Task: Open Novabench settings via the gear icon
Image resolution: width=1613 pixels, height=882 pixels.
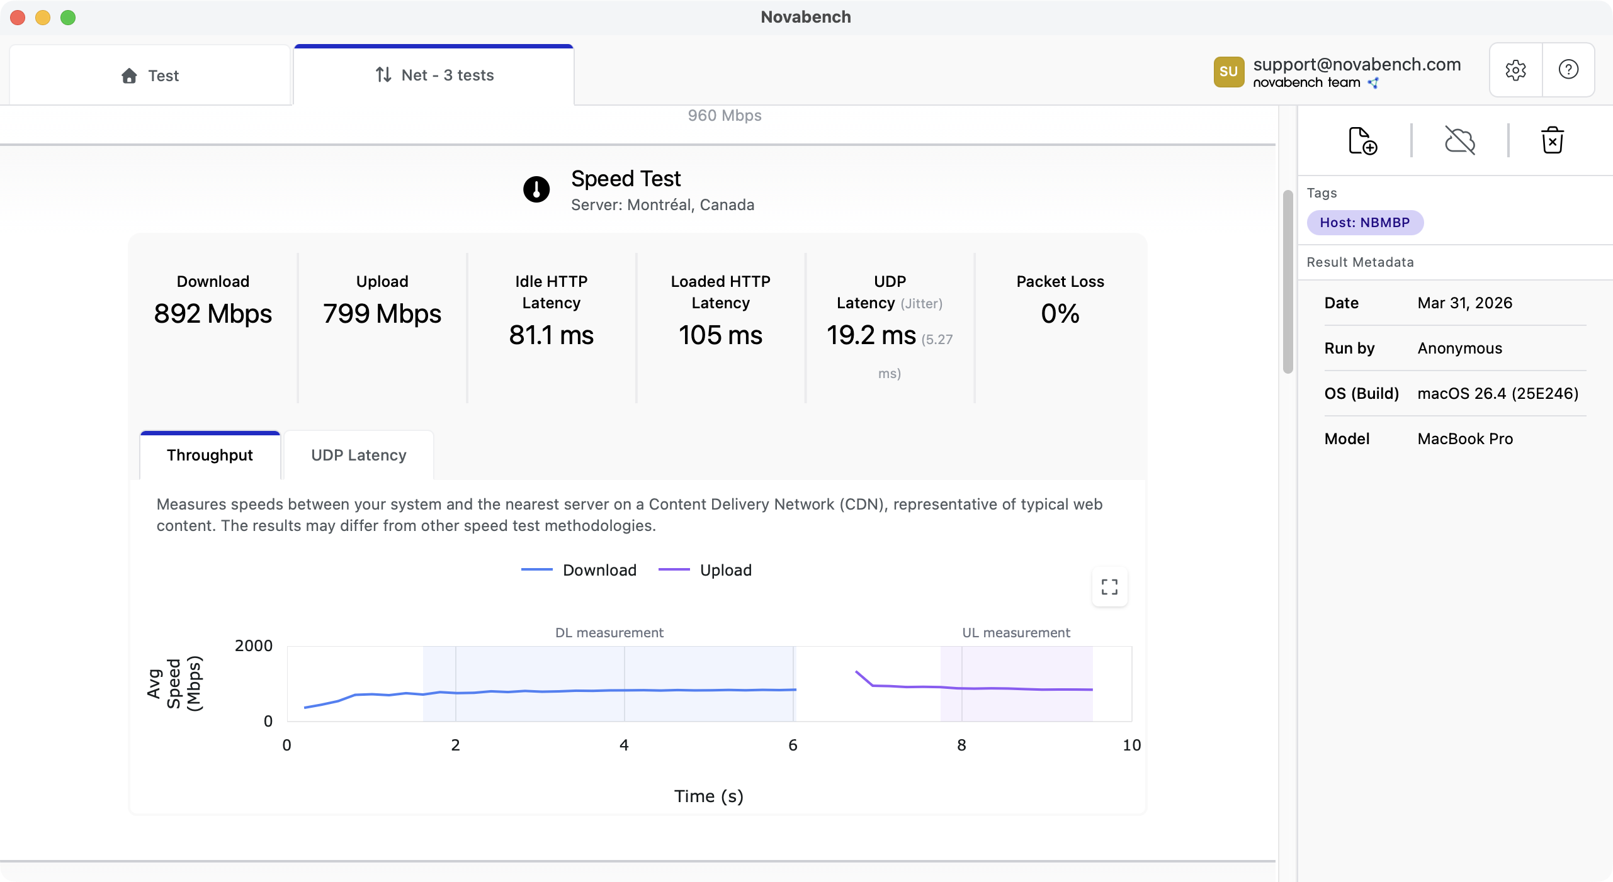Action: click(x=1515, y=69)
